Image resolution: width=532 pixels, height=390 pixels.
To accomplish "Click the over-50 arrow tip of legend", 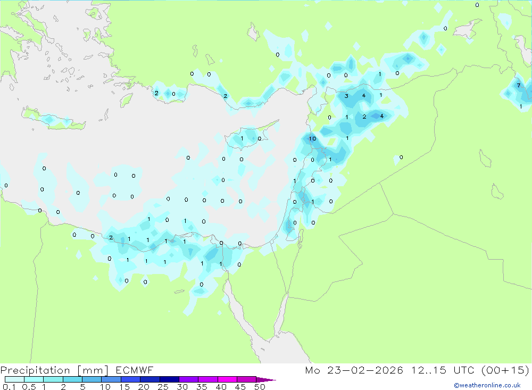I will [266, 379].
